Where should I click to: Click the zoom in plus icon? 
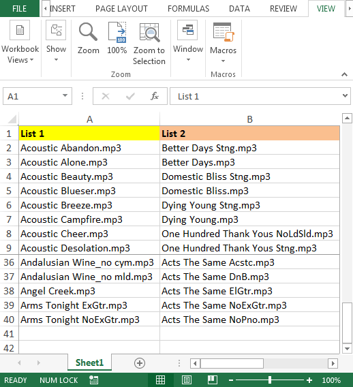tap(309, 380)
